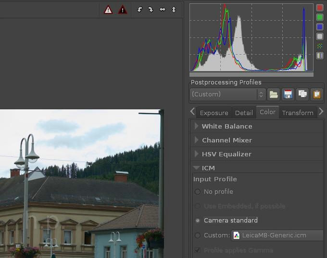327x258 pixels.
Task: Flip the image horizontally
Action: 162,10
